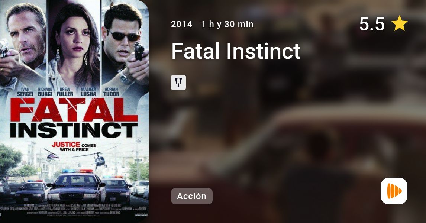
Task: Click the large helicopter on the poster
Action: point(99,159)
